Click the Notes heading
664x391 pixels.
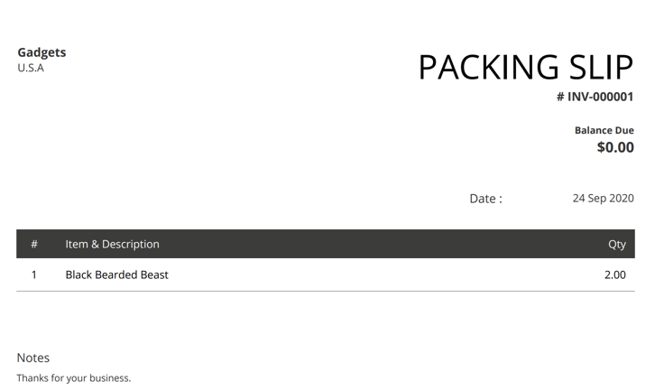[x=33, y=358]
